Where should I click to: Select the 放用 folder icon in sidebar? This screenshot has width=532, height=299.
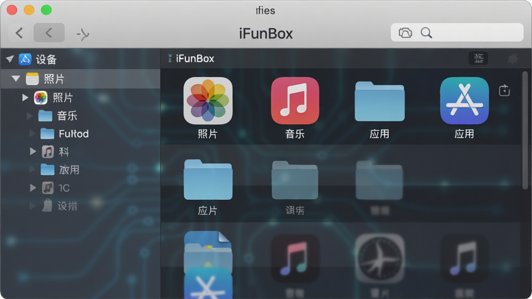[x=47, y=170]
